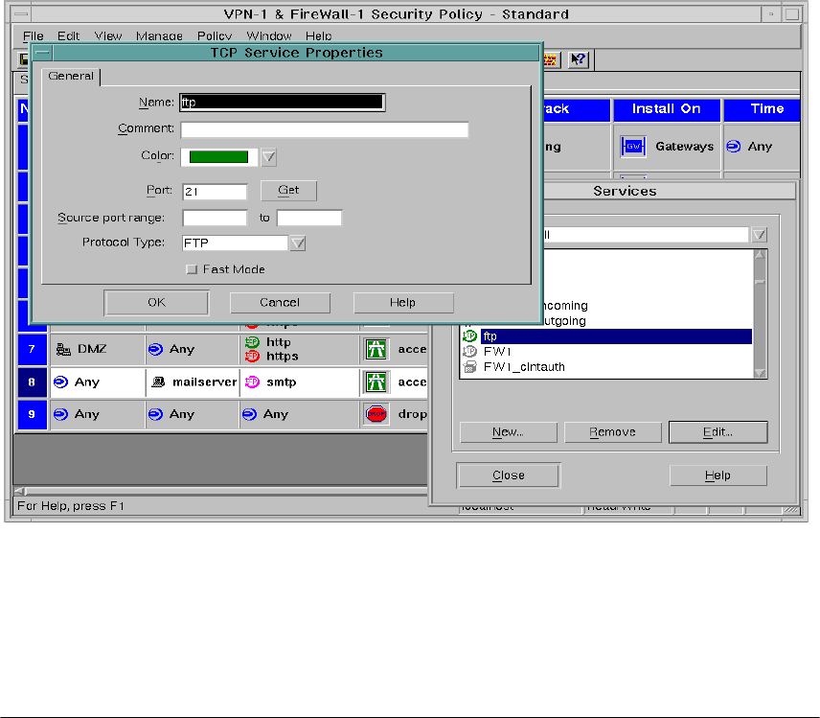Click the Any service icon in rule 9
The height and width of the screenshot is (718, 820).
pyautogui.click(x=249, y=414)
